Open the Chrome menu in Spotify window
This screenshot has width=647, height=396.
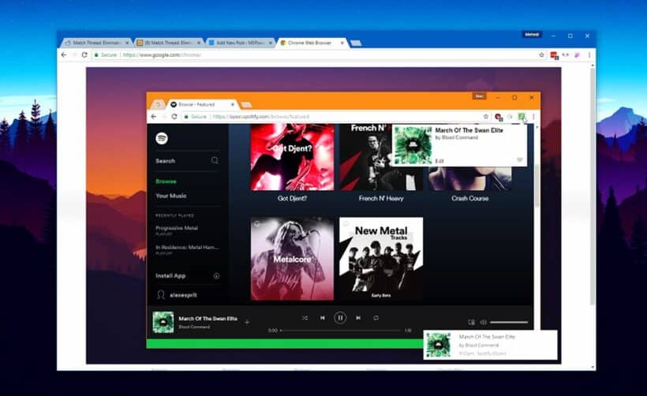click(533, 117)
